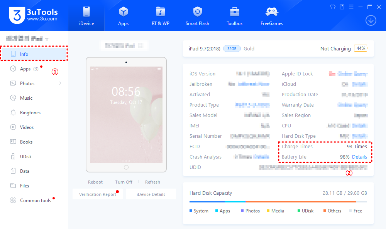Click the Hard Disk Capacity usage bar
The image size is (386, 229).
(x=278, y=202)
